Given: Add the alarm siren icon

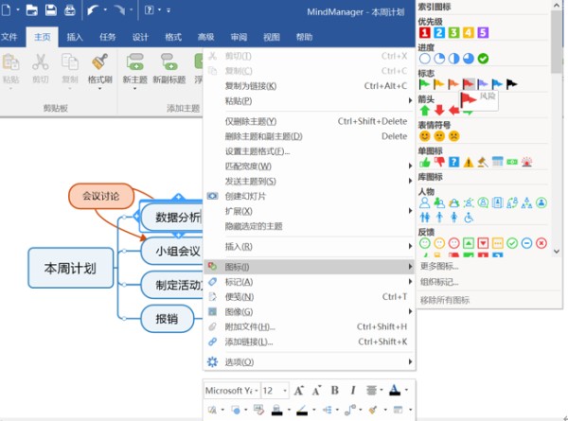Looking at the screenshot, I should (526, 162).
